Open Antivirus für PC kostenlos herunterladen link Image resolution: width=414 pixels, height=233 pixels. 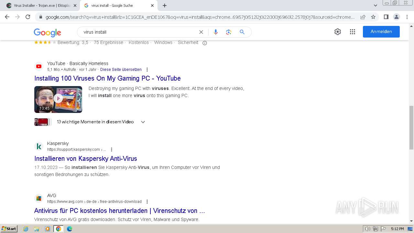pos(120,211)
